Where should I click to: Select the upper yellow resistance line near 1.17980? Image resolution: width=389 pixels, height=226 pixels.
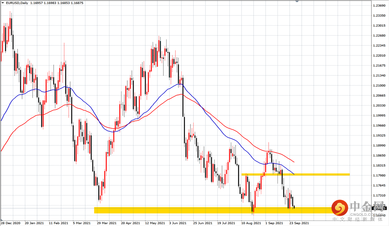click(x=295, y=174)
